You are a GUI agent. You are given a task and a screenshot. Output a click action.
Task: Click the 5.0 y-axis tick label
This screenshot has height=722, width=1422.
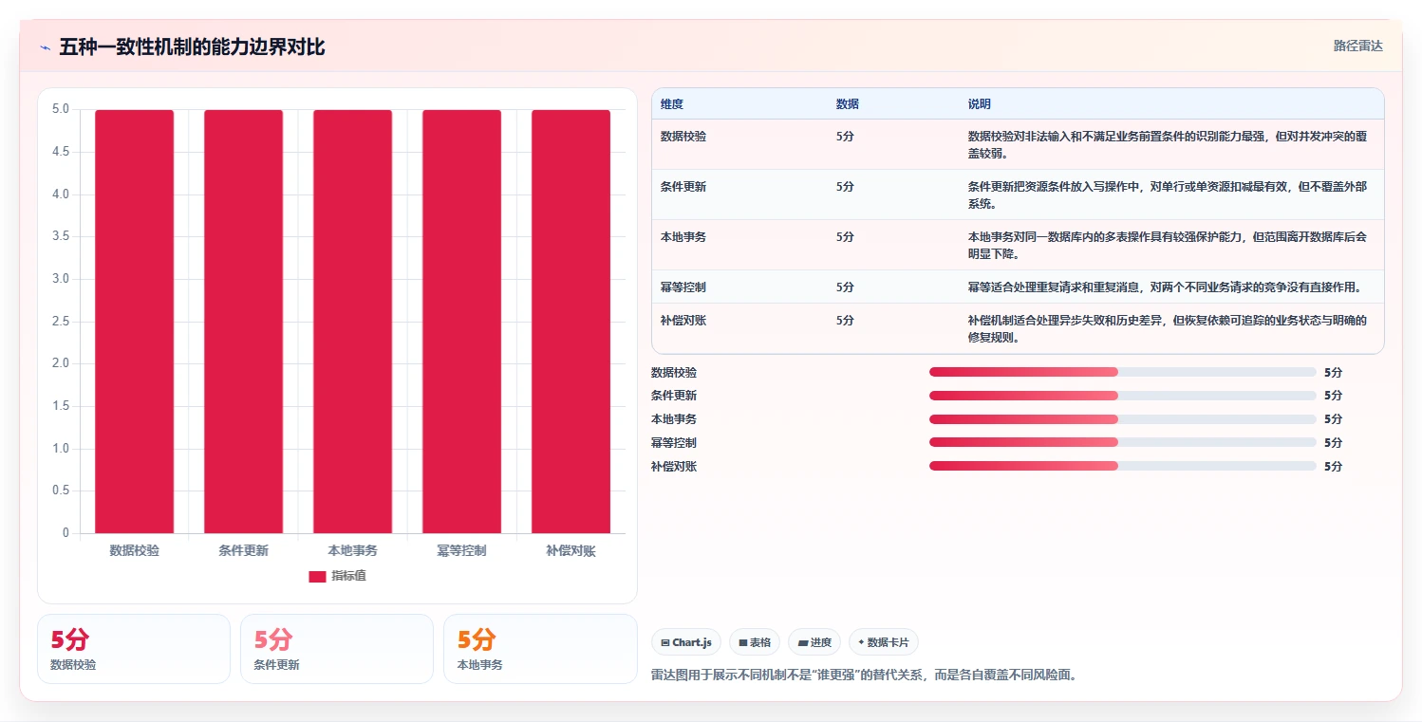pyautogui.click(x=61, y=109)
